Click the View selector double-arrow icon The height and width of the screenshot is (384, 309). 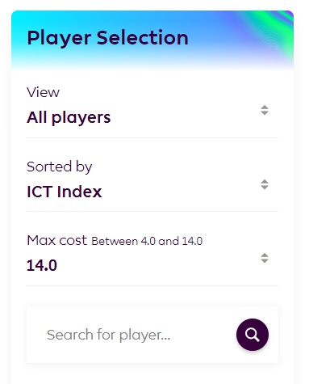coord(265,110)
